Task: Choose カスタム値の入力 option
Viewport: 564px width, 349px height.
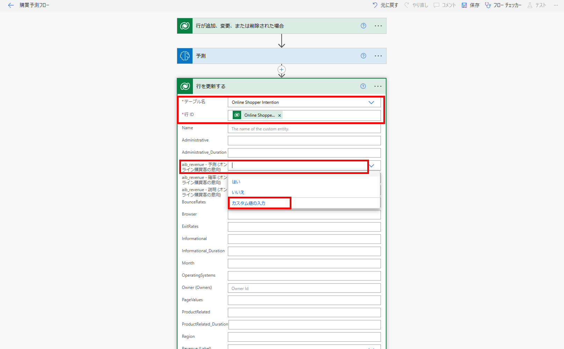Action: pos(248,203)
